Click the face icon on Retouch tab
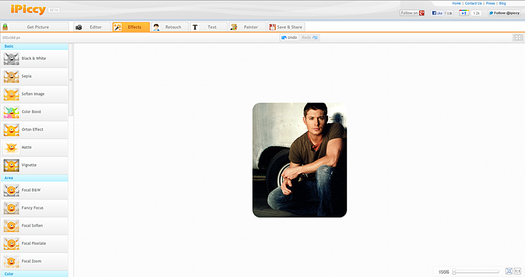The image size is (525, 277). 156,27
